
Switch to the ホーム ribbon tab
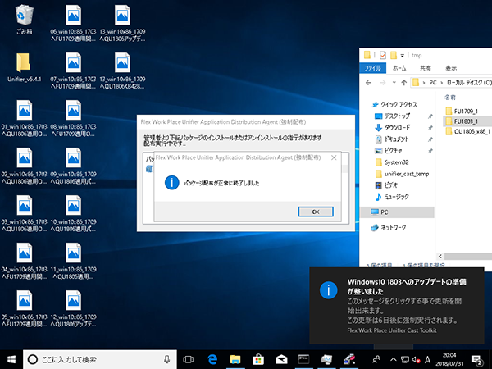click(399, 68)
